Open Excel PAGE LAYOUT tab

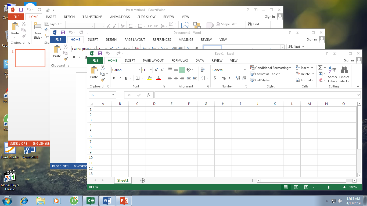(x=153, y=61)
